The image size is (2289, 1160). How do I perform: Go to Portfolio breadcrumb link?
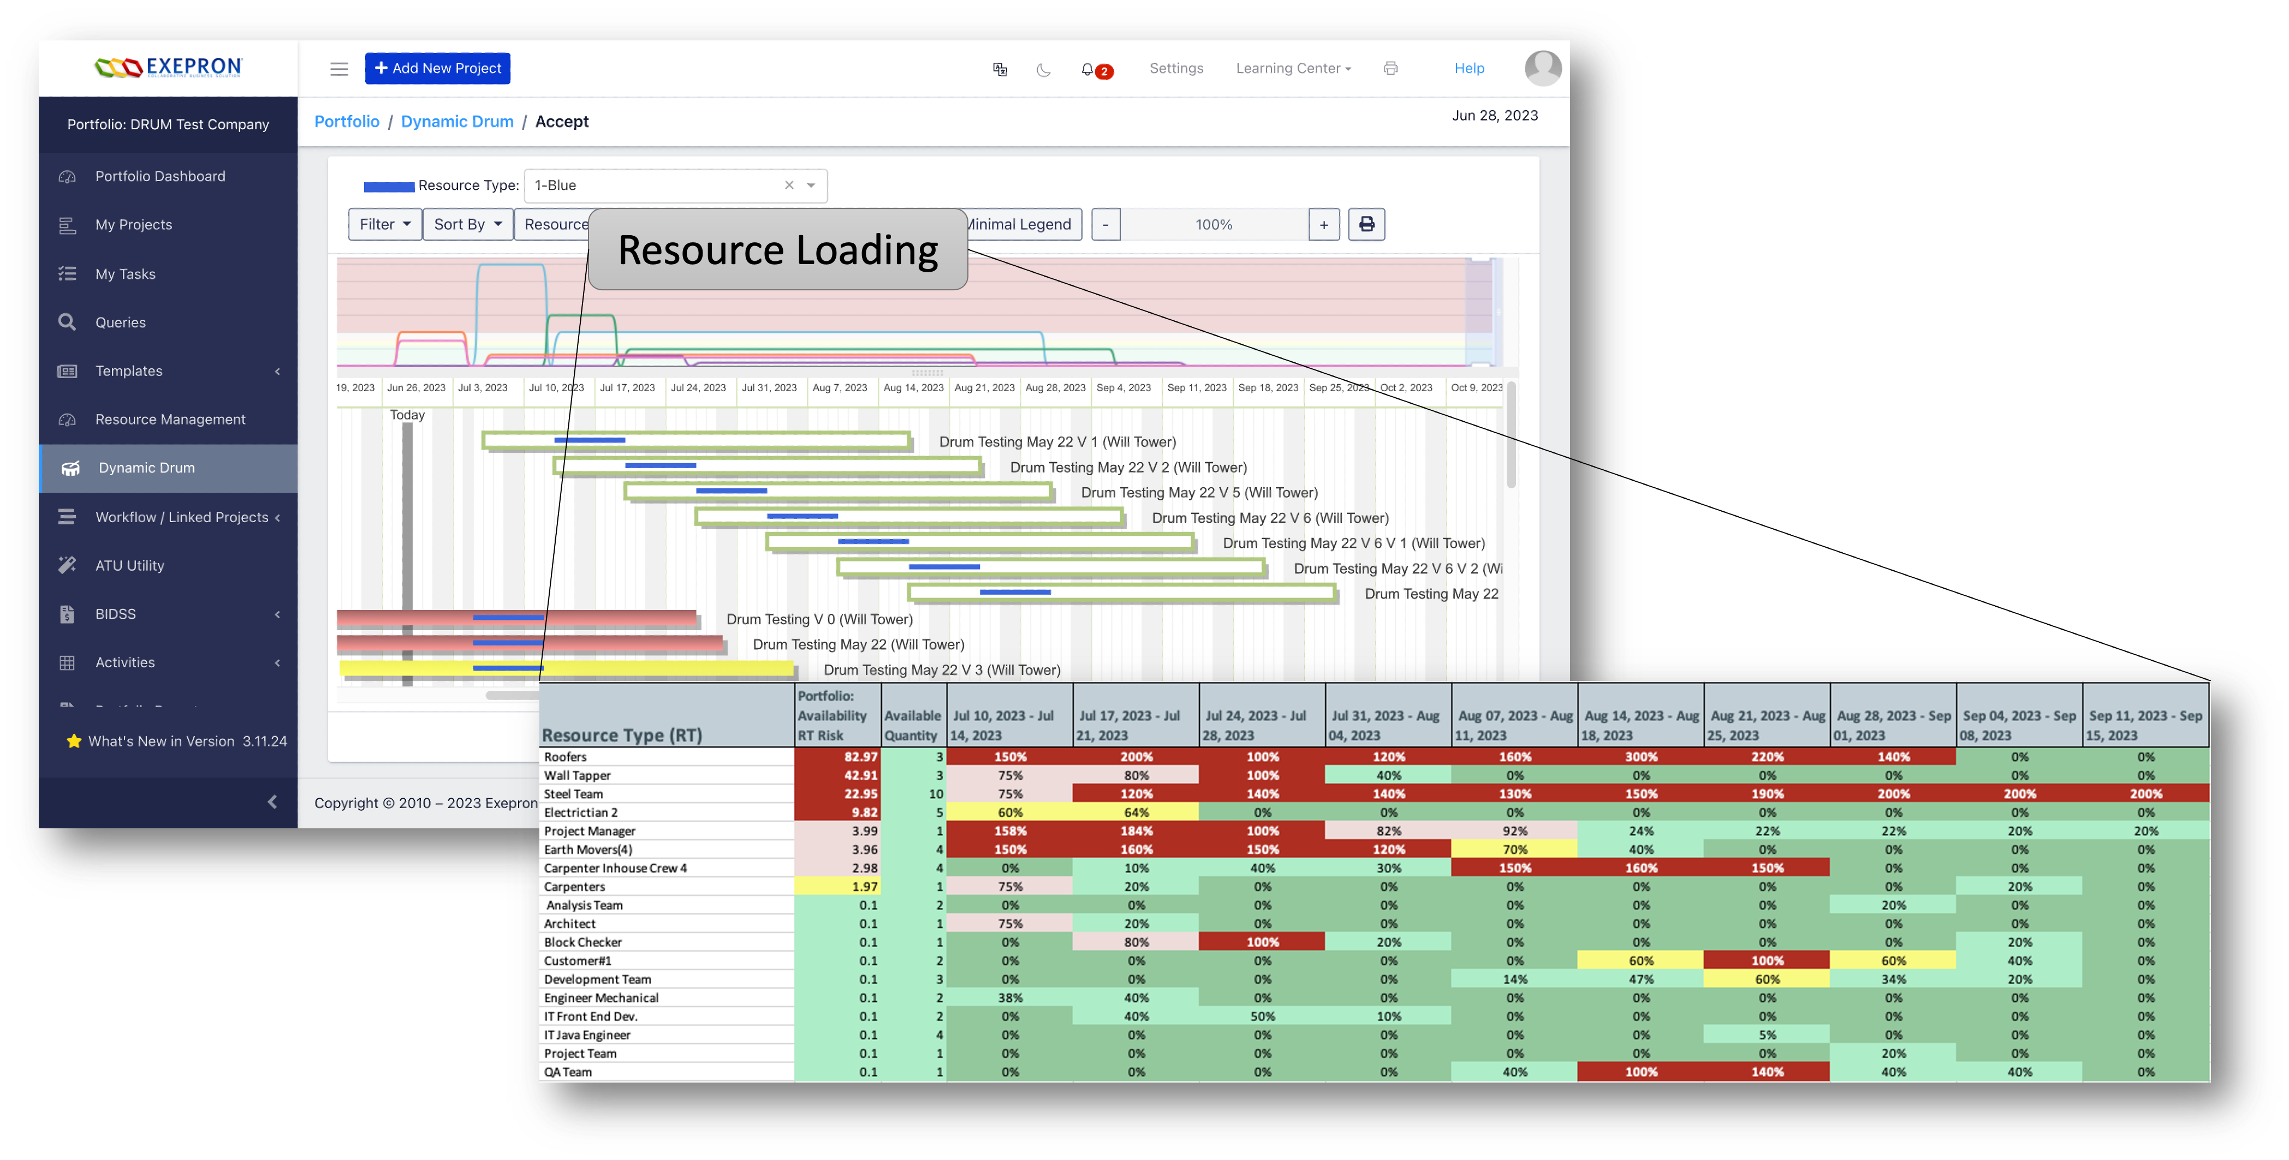347,122
